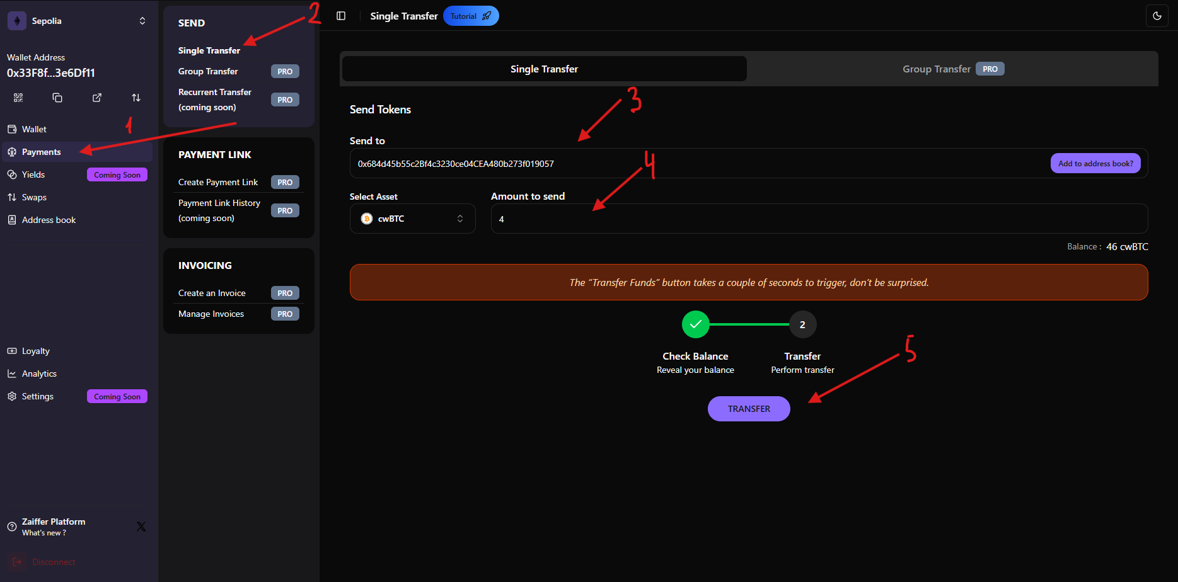Viewport: 1178px width, 582px height.
Task: Toggle the sidebar panel icon
Action: click(341, 16)
